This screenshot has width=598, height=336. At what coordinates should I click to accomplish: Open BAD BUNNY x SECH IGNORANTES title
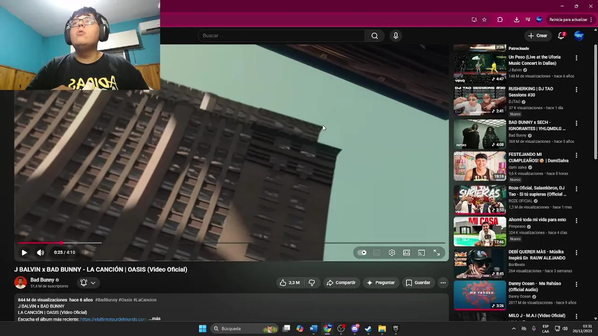[x=537, y=126]
